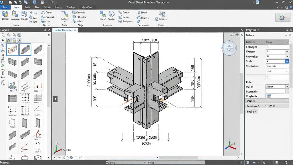The width and height of the screenshot is (293, 165).
Task: Choose the red stick-figure thumbnail in the palette
Action: [x=38, y=135]
